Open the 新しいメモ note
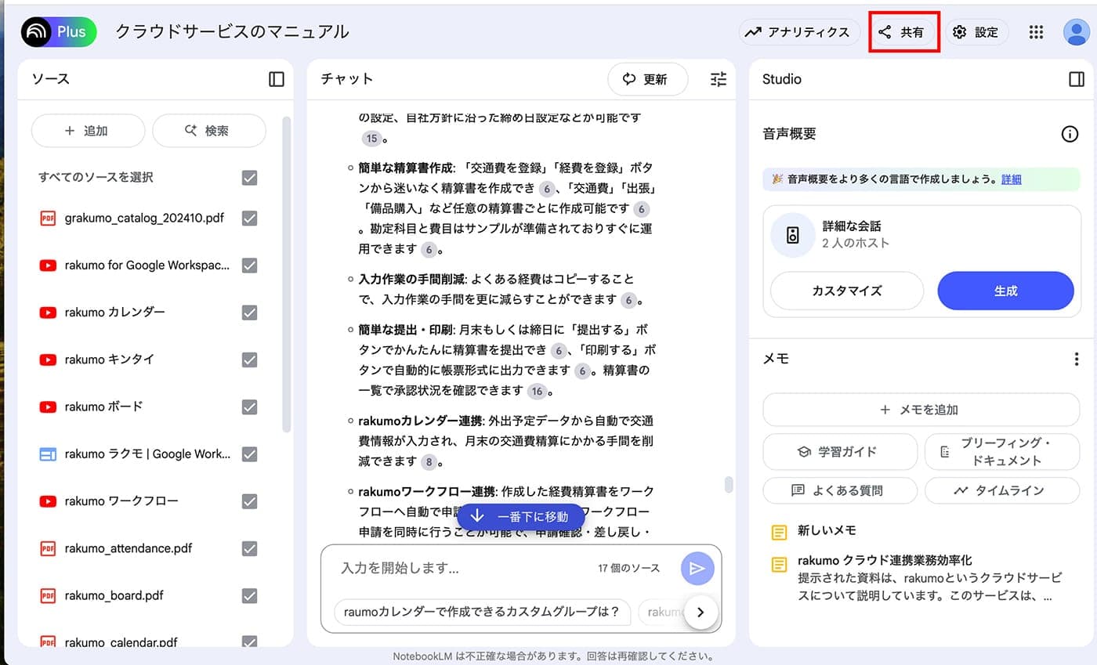The width and height of the screenshot is (1097, 665). point(827,530)
